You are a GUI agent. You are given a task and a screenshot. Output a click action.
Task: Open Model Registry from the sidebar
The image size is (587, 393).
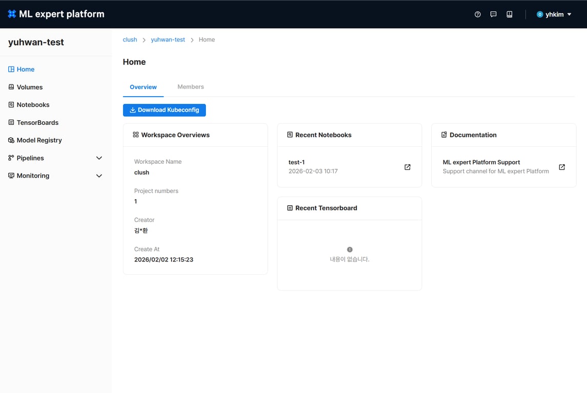pyautogui.click(x=39, y=140)
